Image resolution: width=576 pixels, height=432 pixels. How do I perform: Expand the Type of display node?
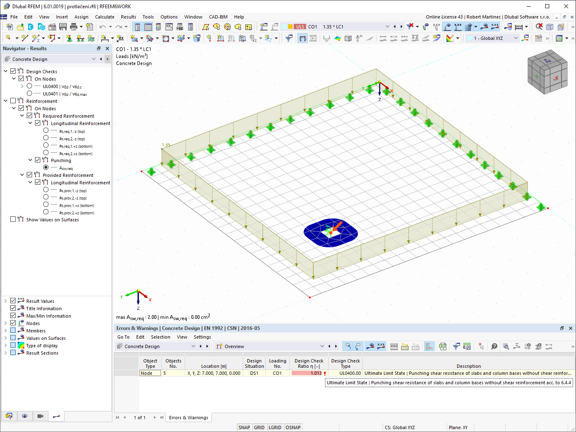6,346
